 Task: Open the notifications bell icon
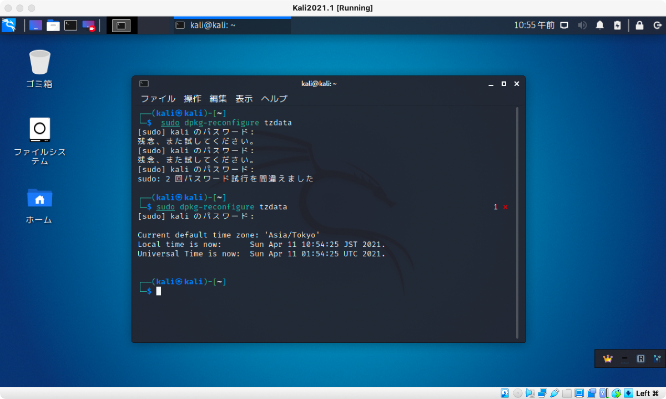click(600, 25)
